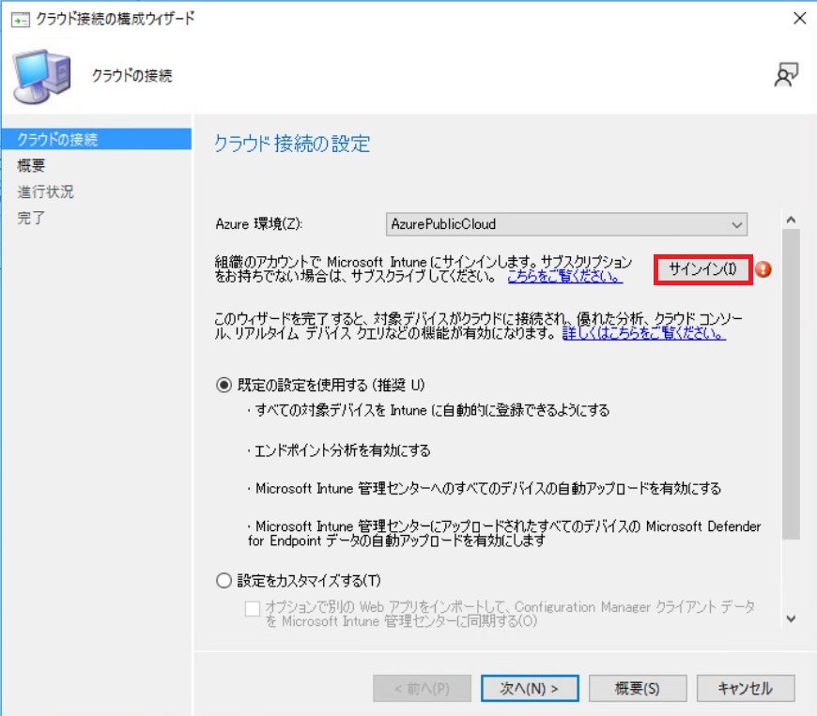
Task: Click 次へ(N) button
Action: point(529,688)
